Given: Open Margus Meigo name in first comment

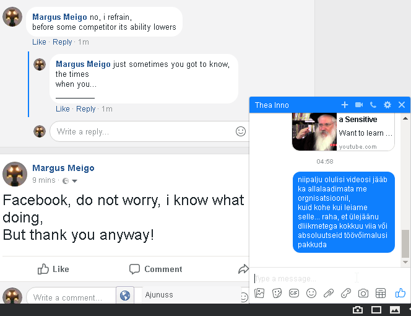Looking at the screenshot, I should click(59, 17).
